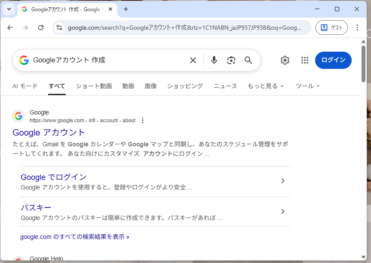Clear the search box with X icon
This screenshot has width=371, height=263.
coord(193,60)
